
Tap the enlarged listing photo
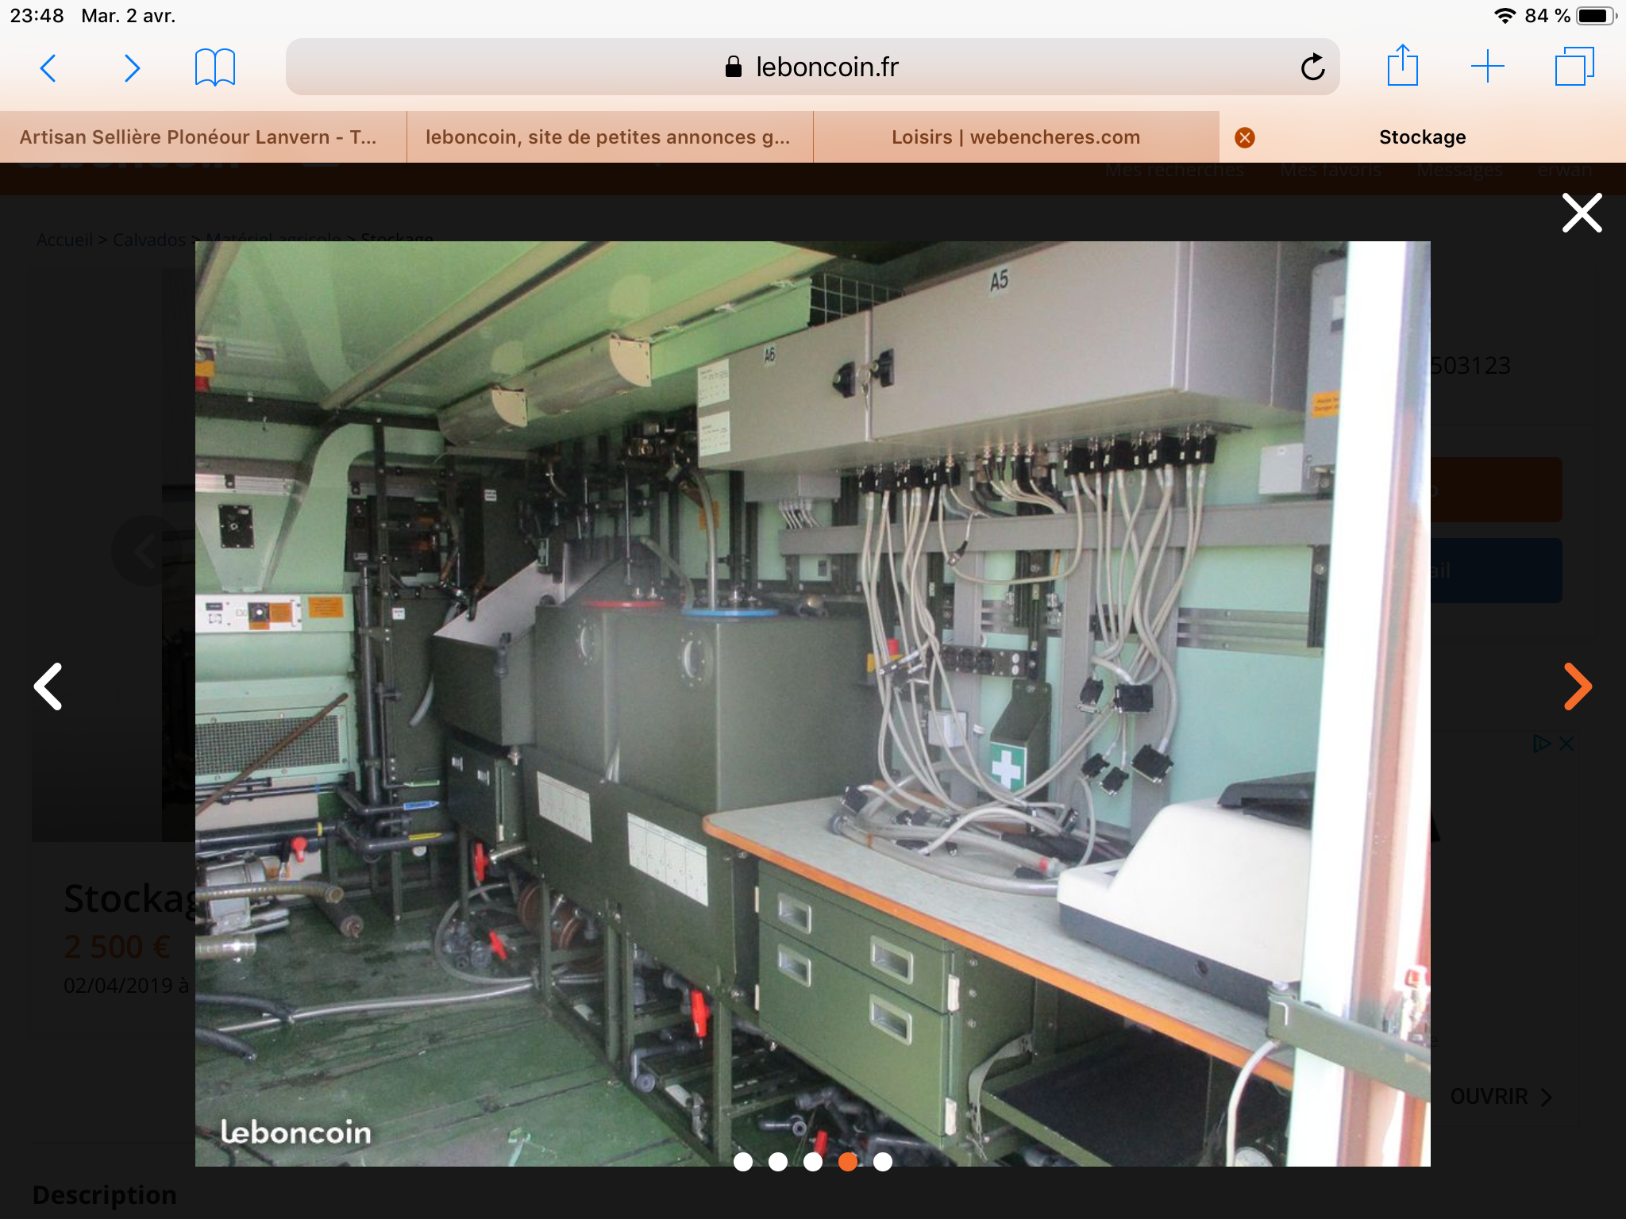[811, 703]
